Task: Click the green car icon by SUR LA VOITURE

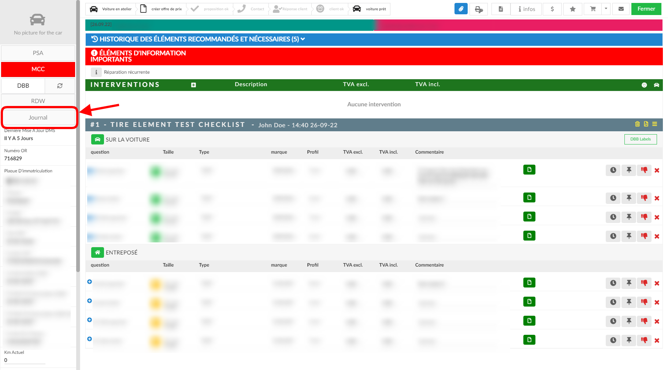Action: click(x=97, y=139)
